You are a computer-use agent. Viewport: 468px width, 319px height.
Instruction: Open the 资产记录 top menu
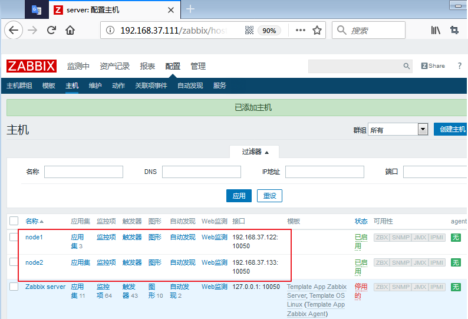click(114, 66)
